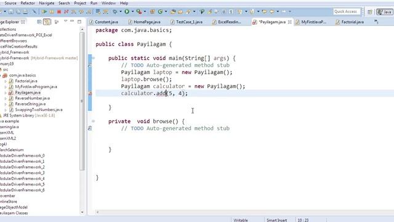Viewport: 394px width, 222px height.
Task: Click the Disconnect debug icon
Action: 66,12
